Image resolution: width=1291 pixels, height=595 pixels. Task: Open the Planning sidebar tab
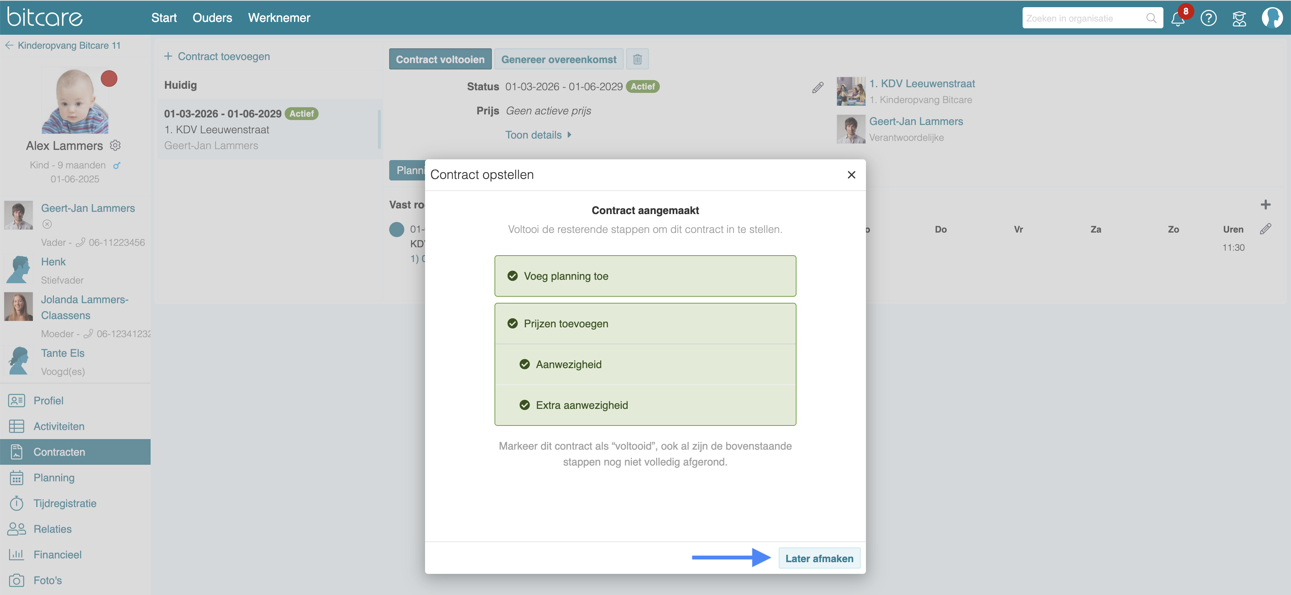tap(54, 478)
